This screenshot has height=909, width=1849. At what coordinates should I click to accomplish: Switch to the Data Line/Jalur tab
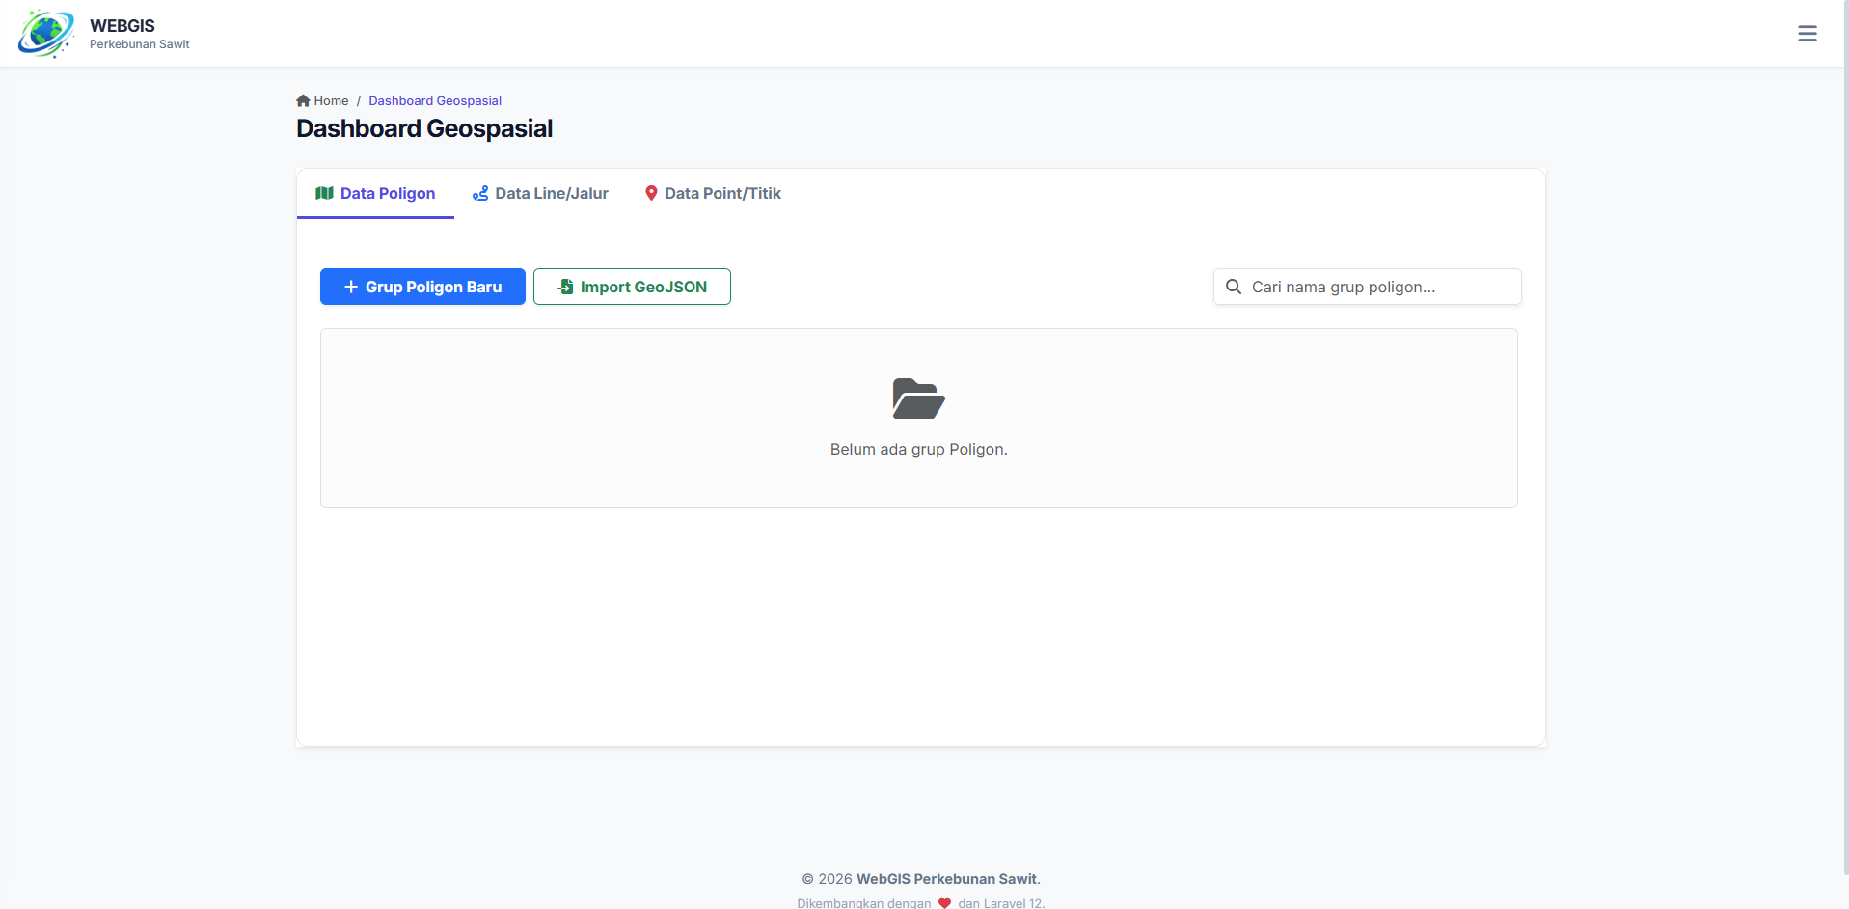click(x=551, y=193)
